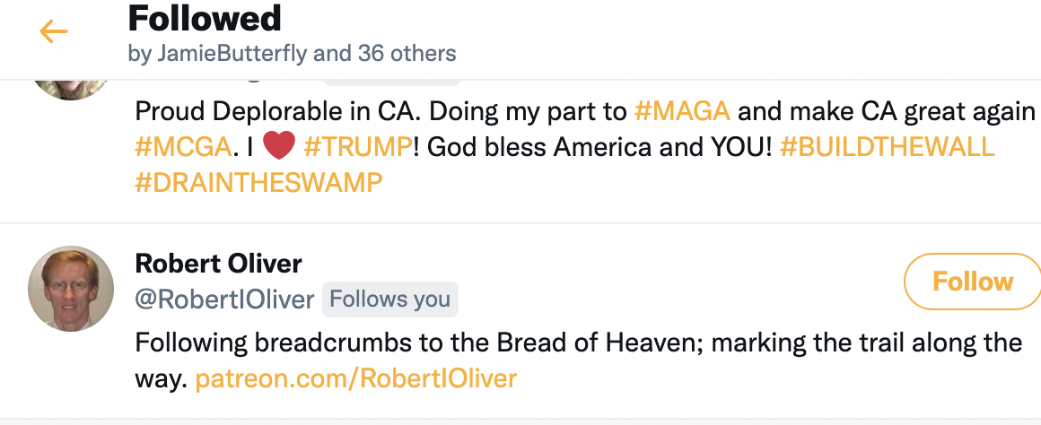The height and width of the screenshot is (425, 1041).
Task: Open the #BUILDTHEWALL hashtag
Action: click(x=887, y=146)
